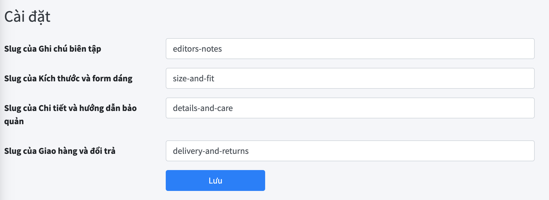
Task: Click the word quản in the wrapped label
Action: pos(14,121)
